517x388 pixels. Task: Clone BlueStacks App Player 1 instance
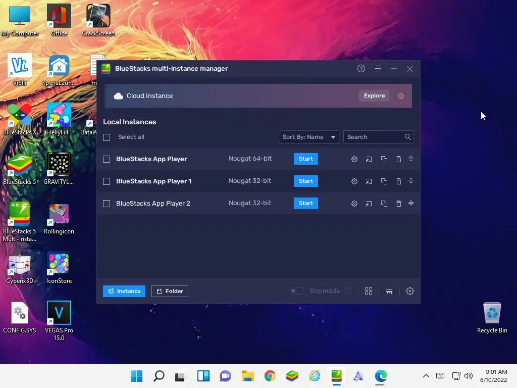[x=384, y=181]
